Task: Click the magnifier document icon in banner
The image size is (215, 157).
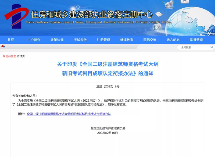Action: click(x=157, y=26)
